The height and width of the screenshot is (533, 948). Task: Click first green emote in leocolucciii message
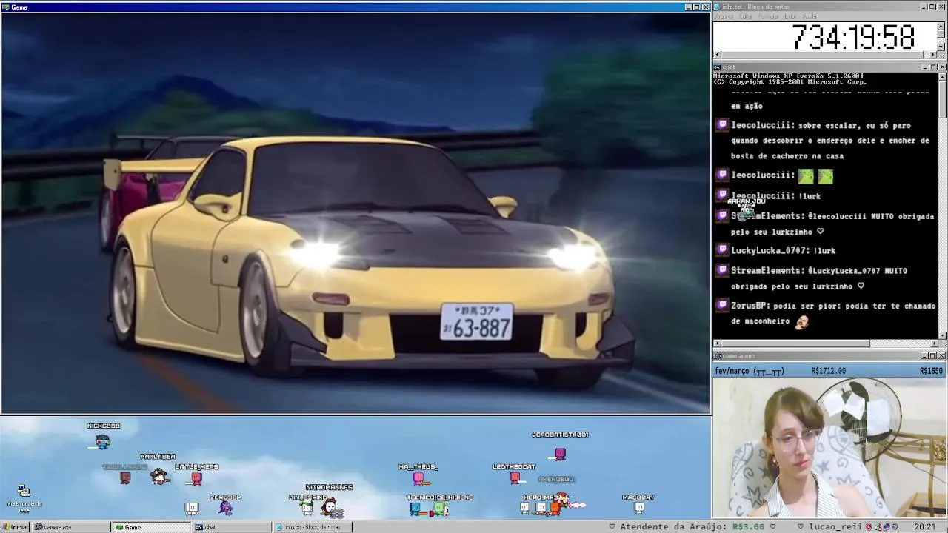click(x=806, y=176)
